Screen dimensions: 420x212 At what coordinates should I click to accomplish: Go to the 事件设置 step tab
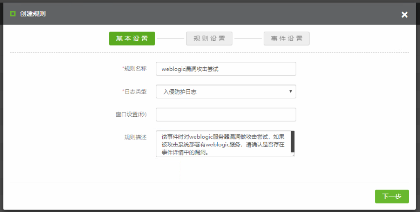pos(286,39)
